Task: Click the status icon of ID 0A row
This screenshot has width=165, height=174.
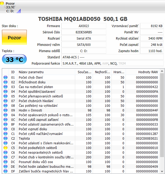Action: tap(5, 115)
